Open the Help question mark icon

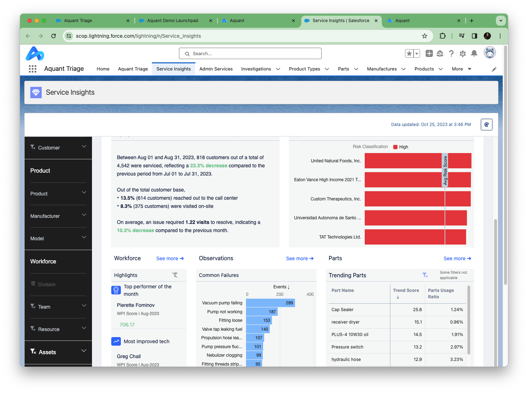[x=451, y=53]
